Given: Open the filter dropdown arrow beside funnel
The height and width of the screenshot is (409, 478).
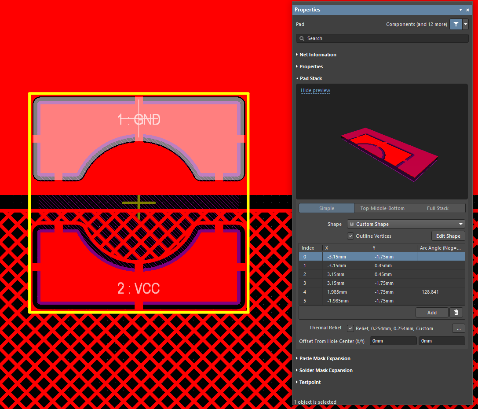Looking at the screenshot, I should pos(466,24).
